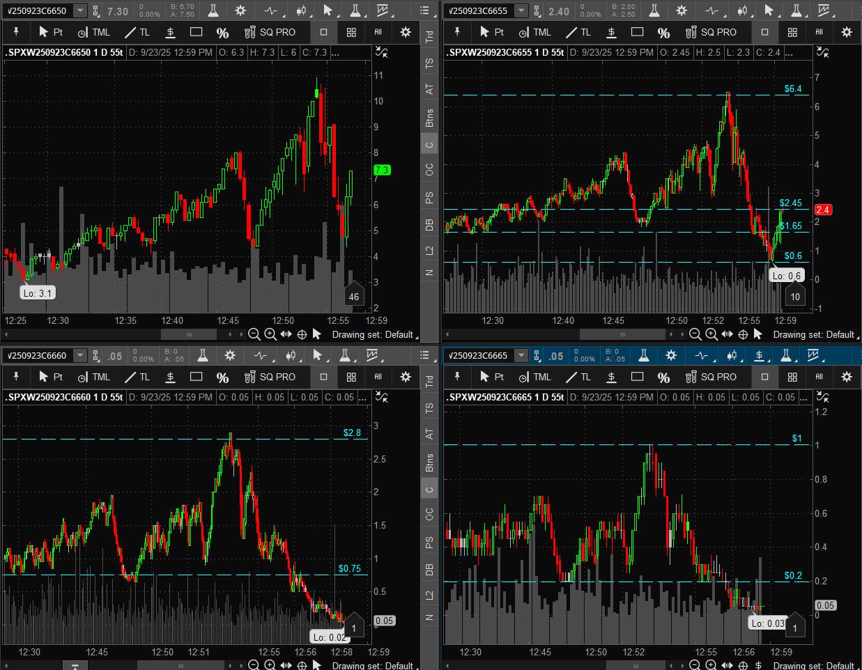Open the 'Trd' side tab beside the top-left chart
862x670 pixels.
(x=429, y=36)
